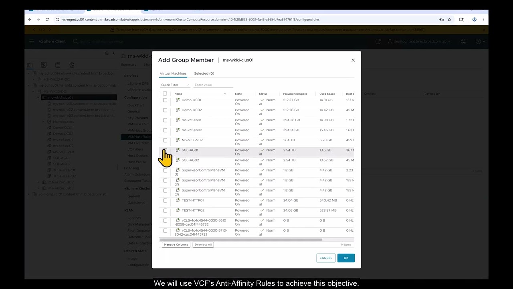Check the TEST-HTTP02 row checkbox
The image size is (513, 289).
coord(165,210)
